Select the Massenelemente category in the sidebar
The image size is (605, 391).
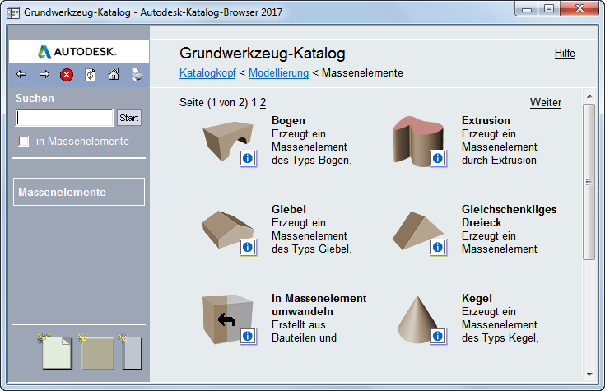pos(79,192)
